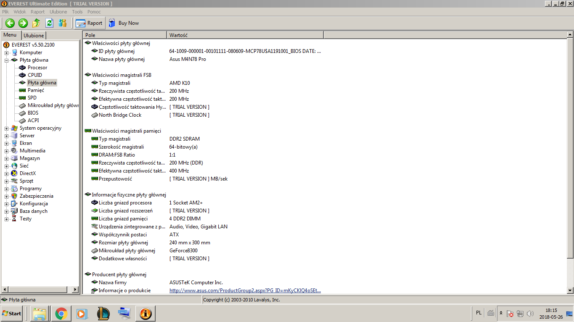574x322 pixels.
Task: Open the Tools menu
Action: [77, 12]
